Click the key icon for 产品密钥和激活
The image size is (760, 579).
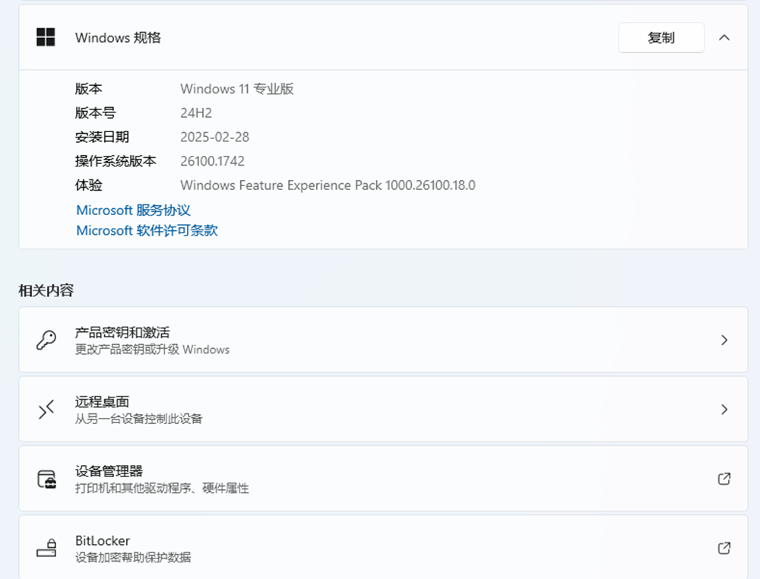pyautogui.click(x=46, y=340)
